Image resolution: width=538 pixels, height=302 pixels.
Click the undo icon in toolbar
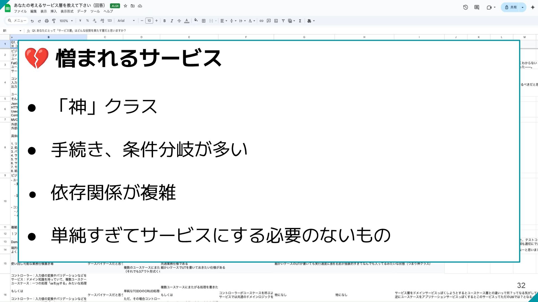(x=32, y=21)
